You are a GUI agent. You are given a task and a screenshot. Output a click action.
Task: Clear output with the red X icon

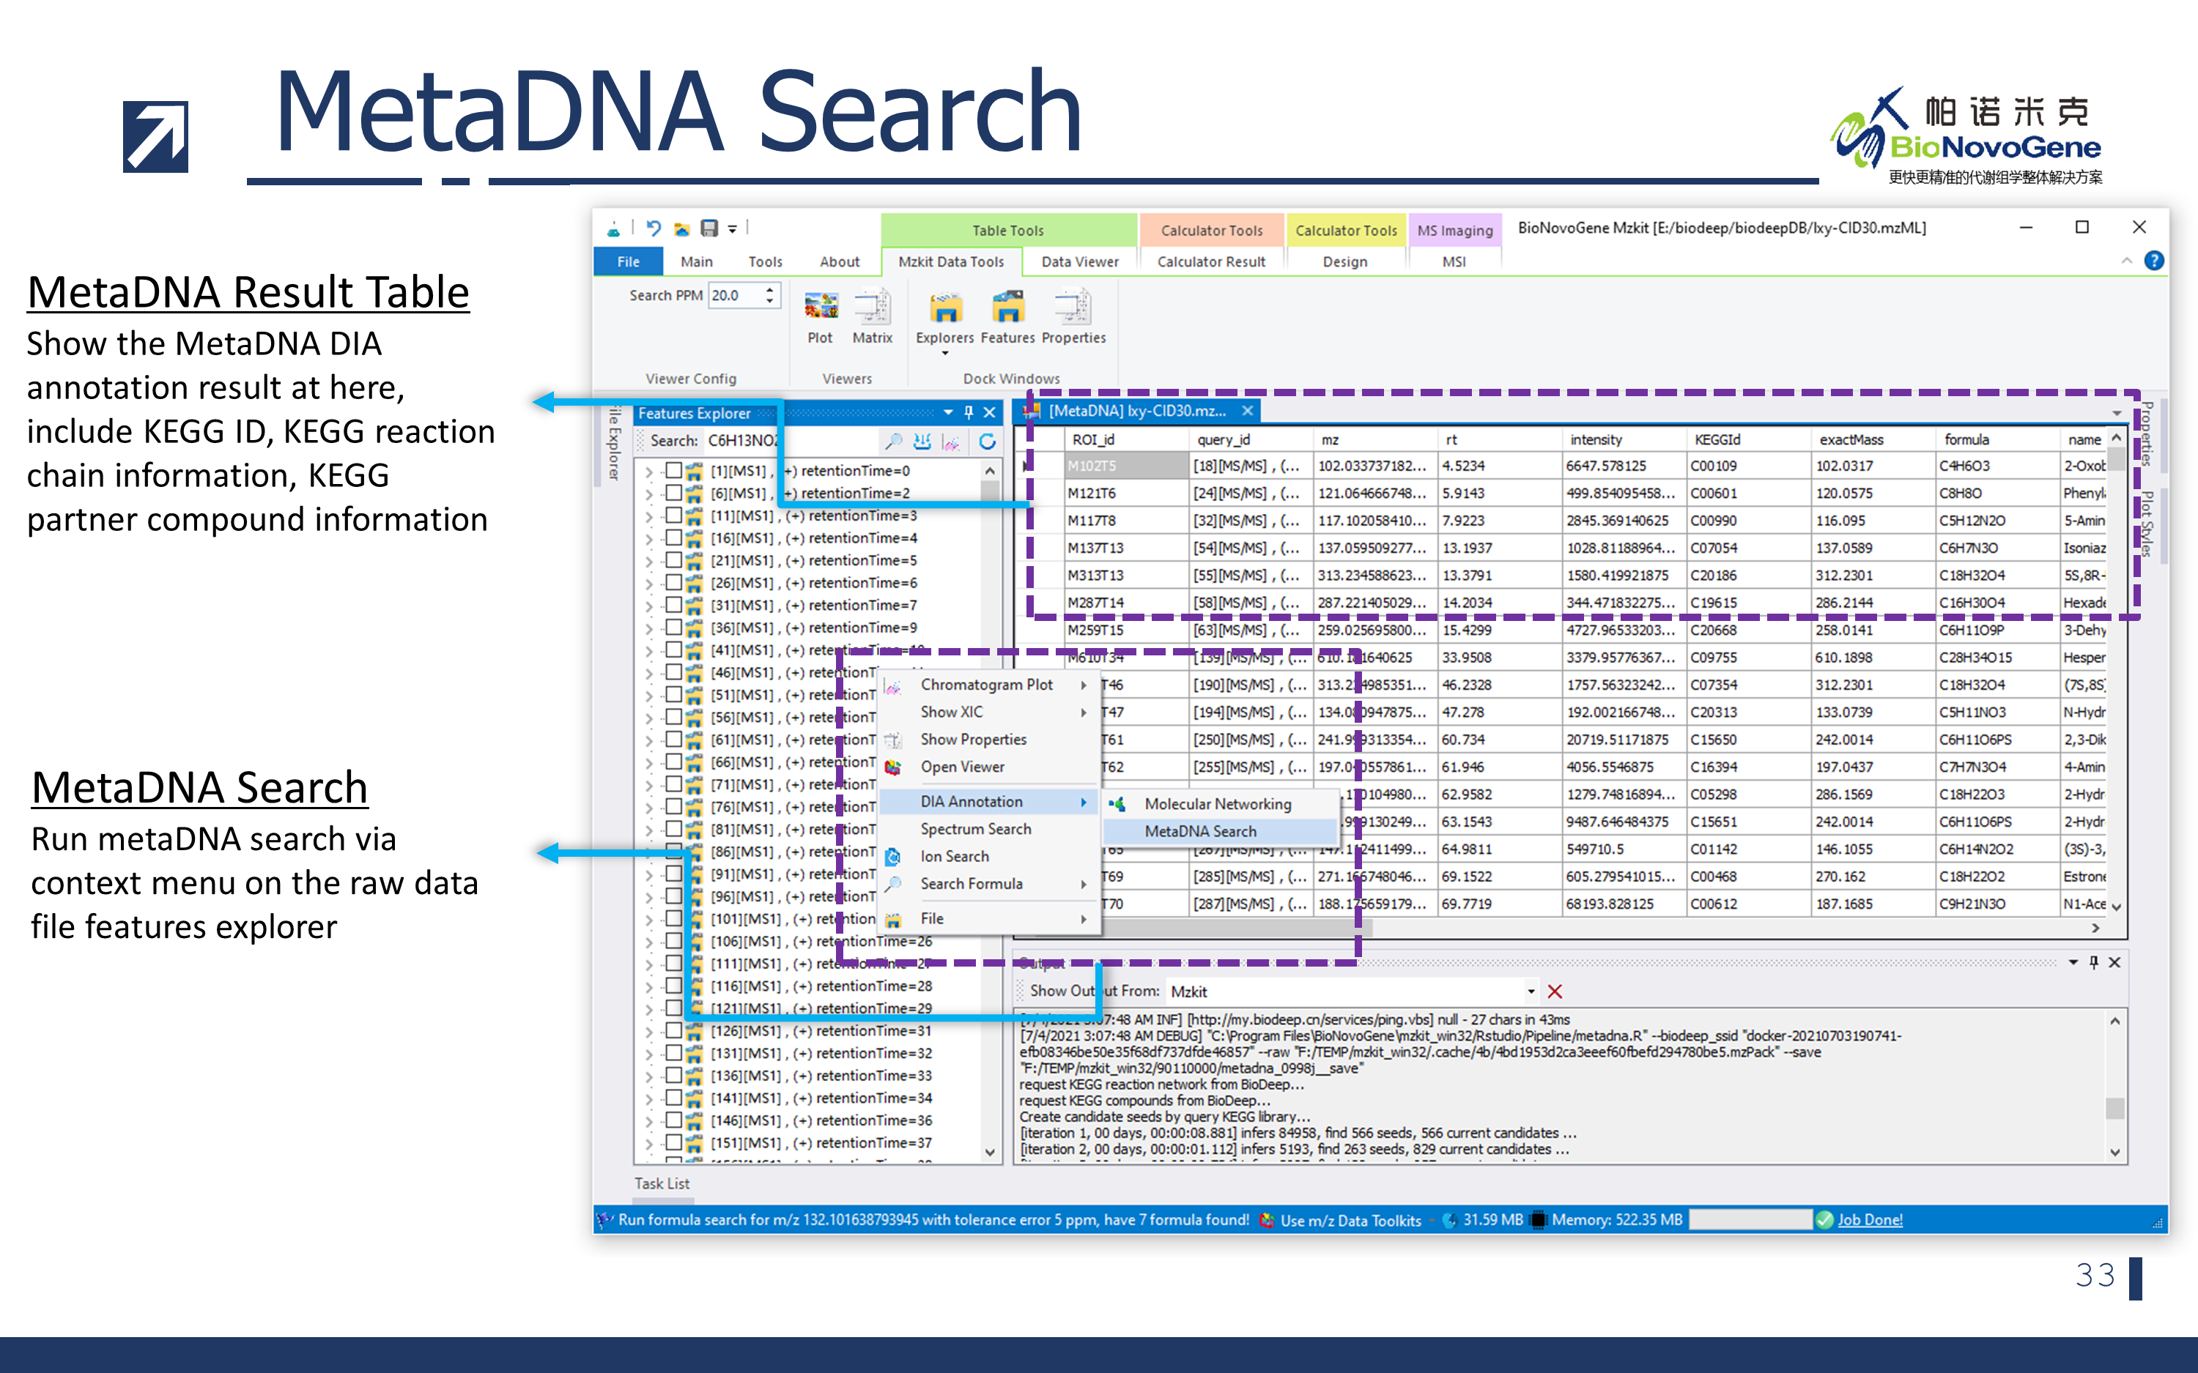(x=1555, y=991)
